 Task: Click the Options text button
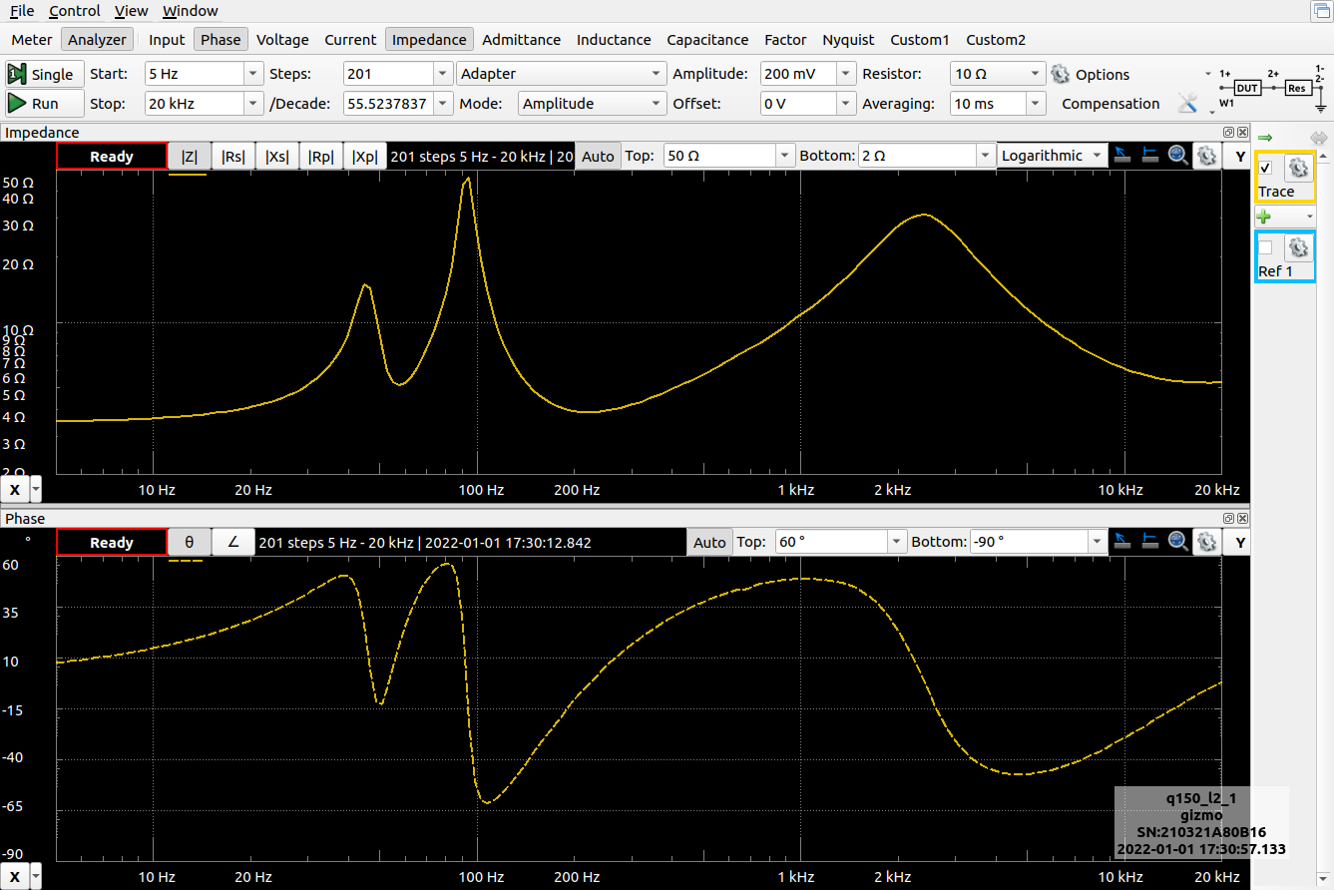pyautogui.click(x=1103, y=75)
